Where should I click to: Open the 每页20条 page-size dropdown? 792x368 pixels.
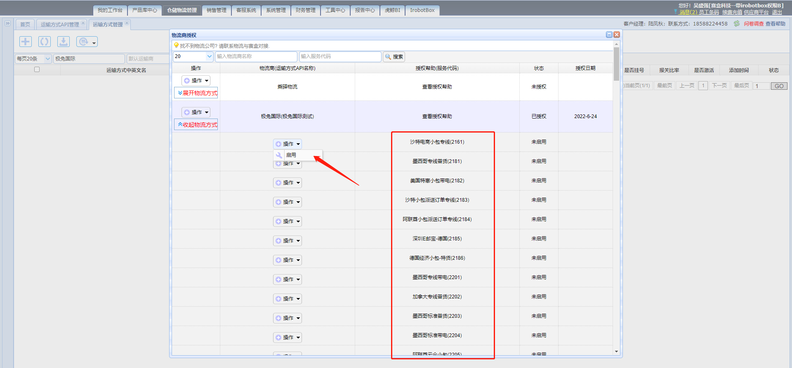[33, 59]
